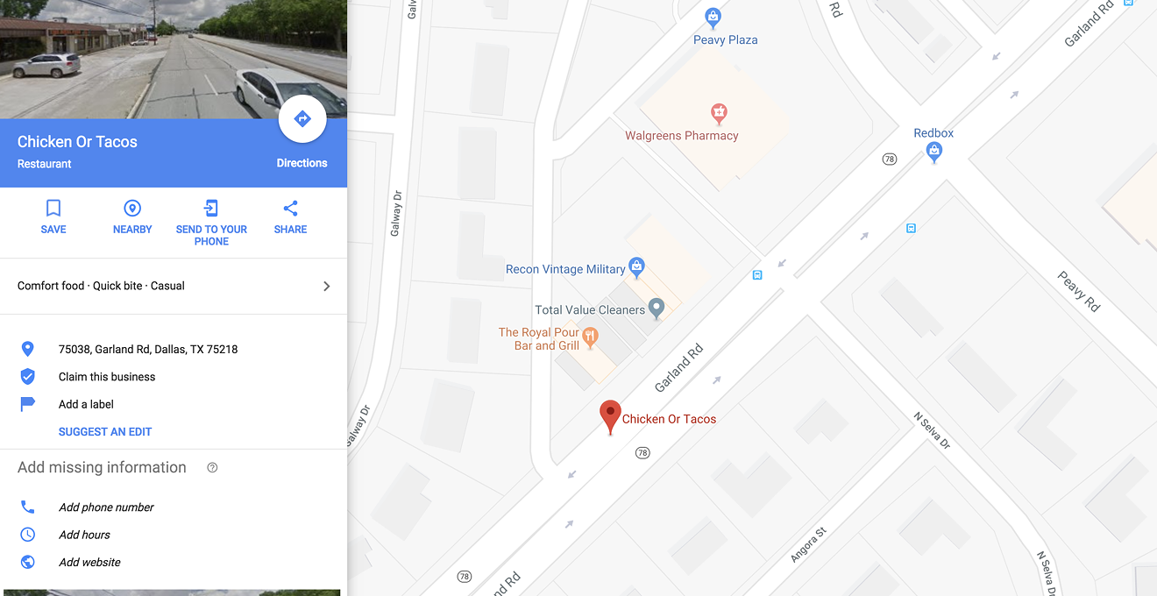This screenshot has width=1157, height=596.
Task: Click Claim this business
Action: click(107, 377)
